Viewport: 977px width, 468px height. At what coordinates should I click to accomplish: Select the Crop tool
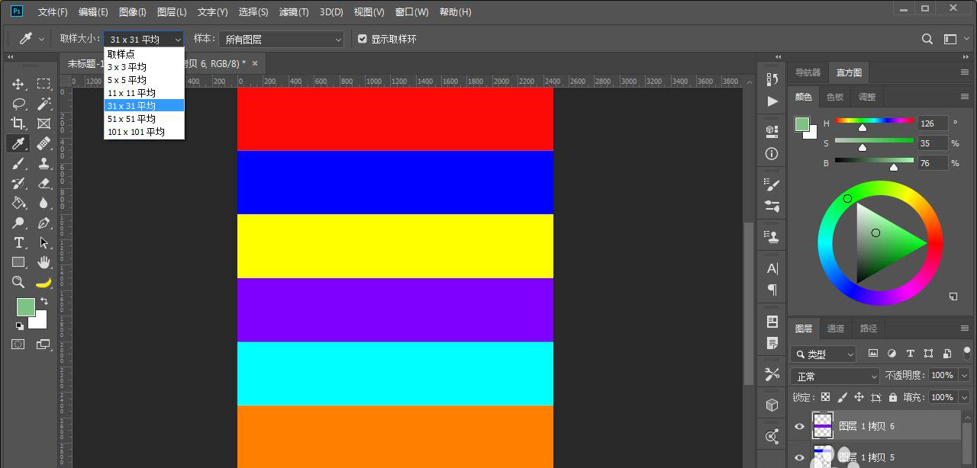tap(18, 123)
